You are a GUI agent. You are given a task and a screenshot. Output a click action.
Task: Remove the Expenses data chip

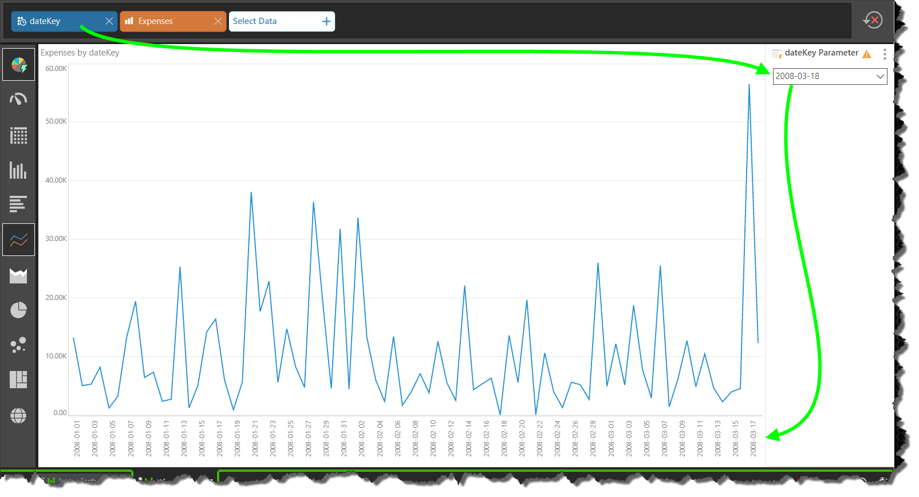tap(218, 21)
